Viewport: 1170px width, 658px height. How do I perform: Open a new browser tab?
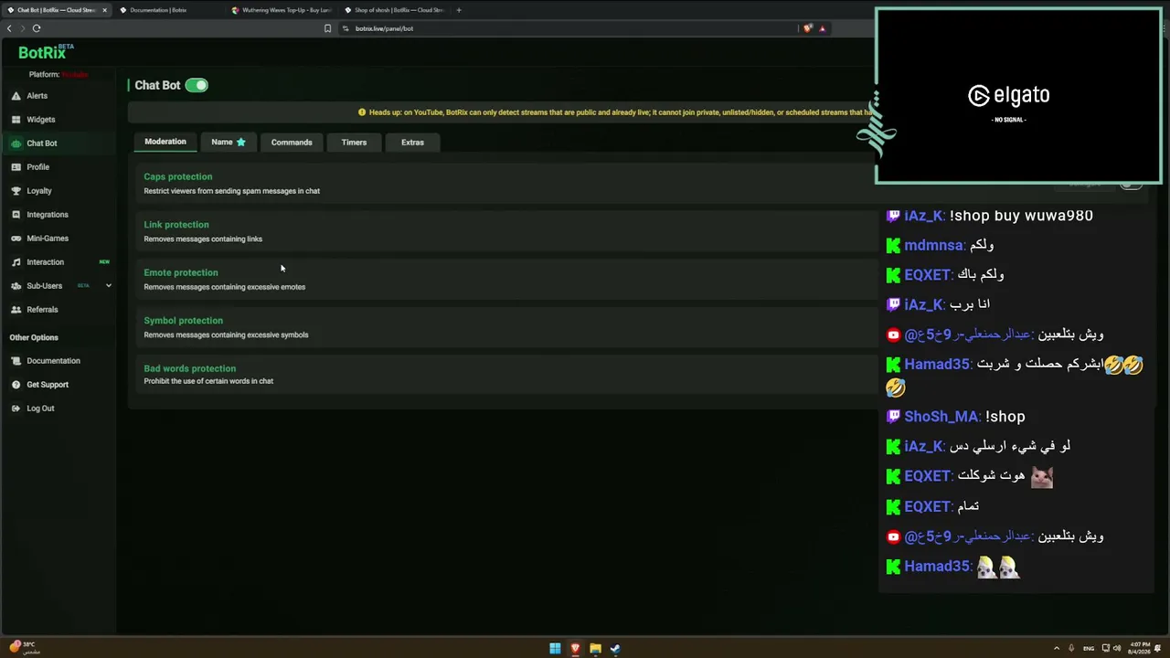coord(459,10)
